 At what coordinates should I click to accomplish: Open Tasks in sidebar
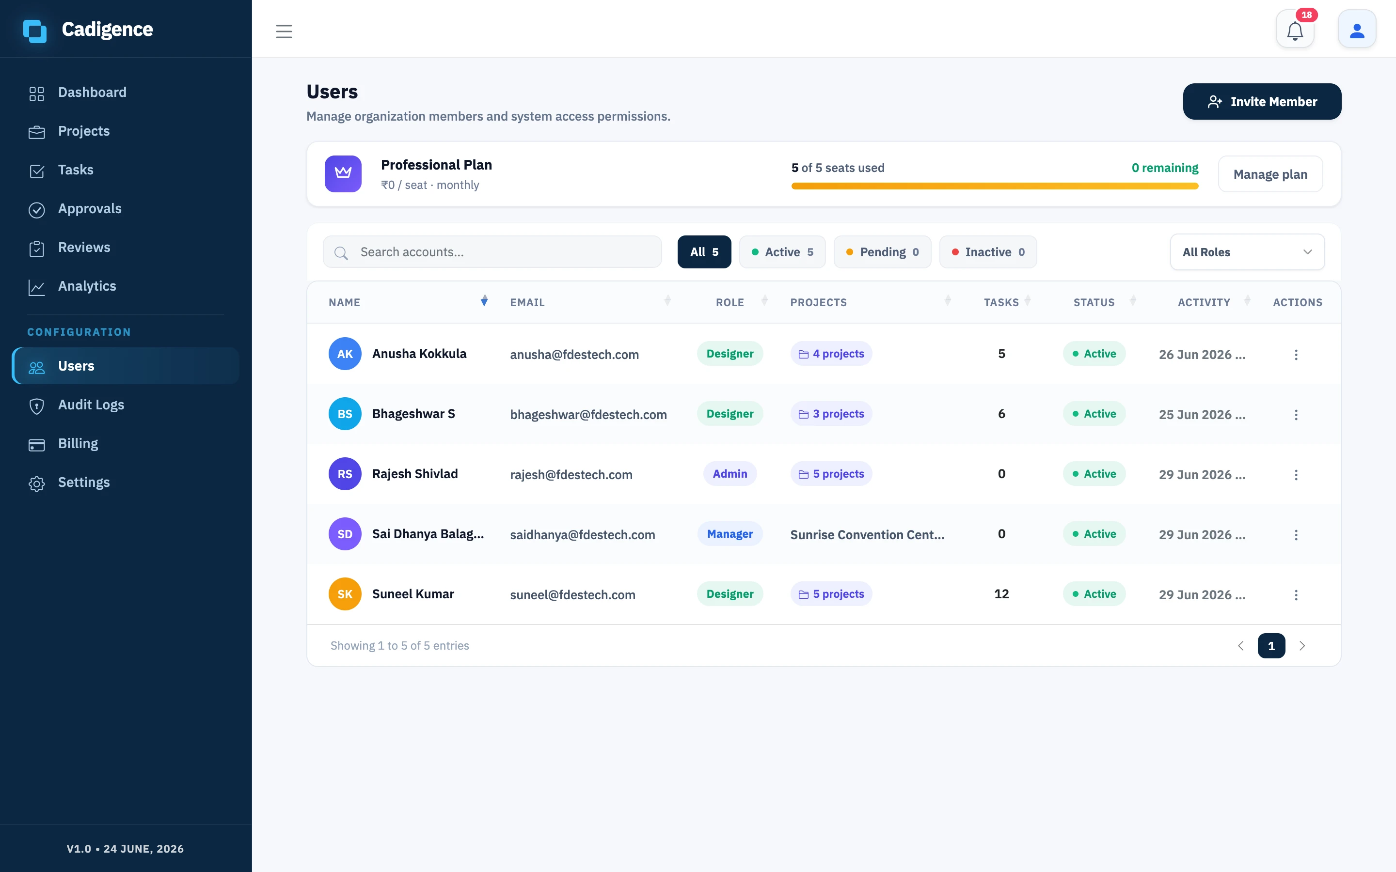click(x=126, y=170)
